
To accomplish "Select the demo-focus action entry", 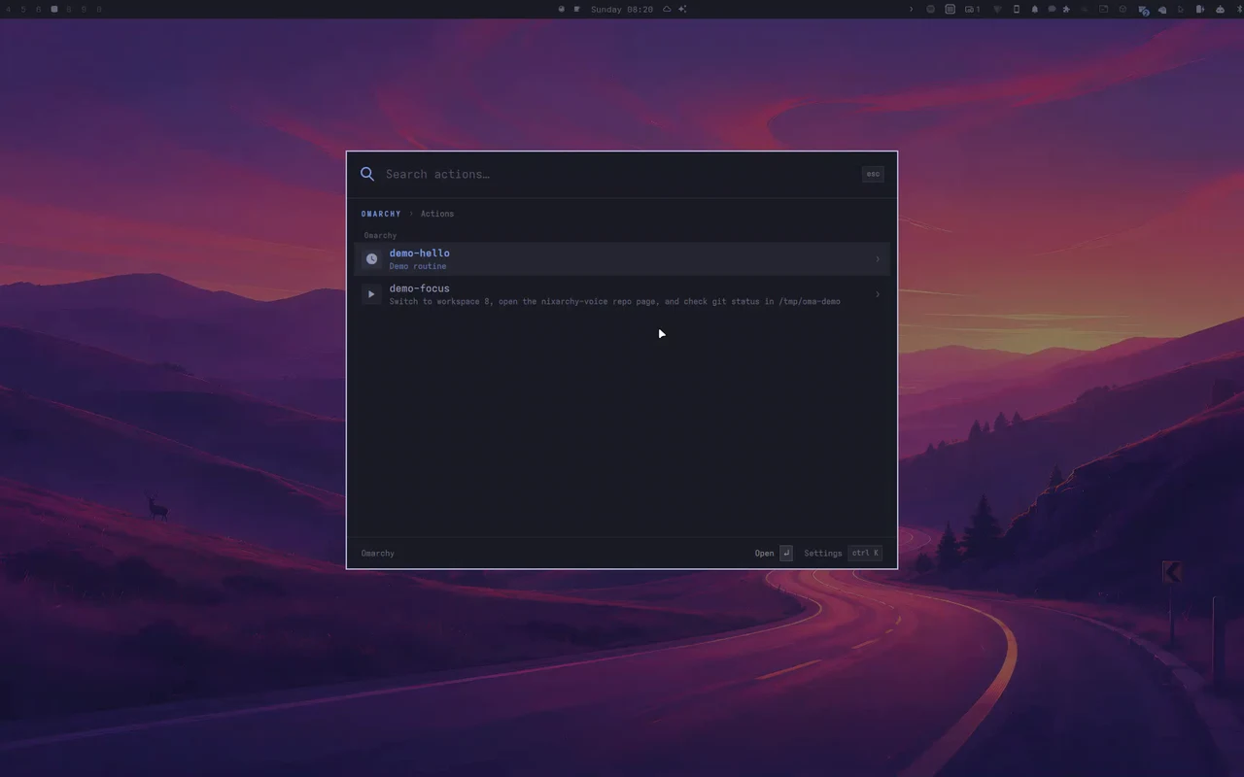I will pyautogui.click(x=622, y=294).
